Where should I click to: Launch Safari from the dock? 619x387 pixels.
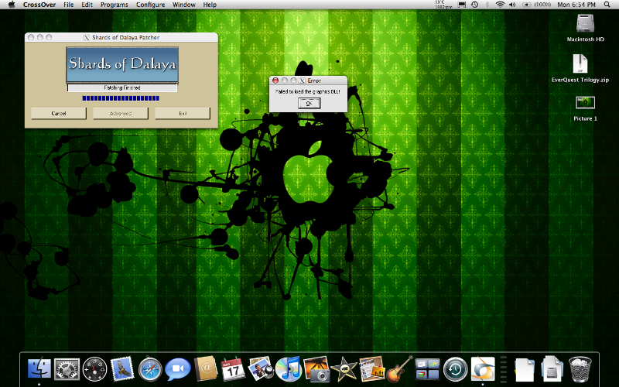pos(150,369)
